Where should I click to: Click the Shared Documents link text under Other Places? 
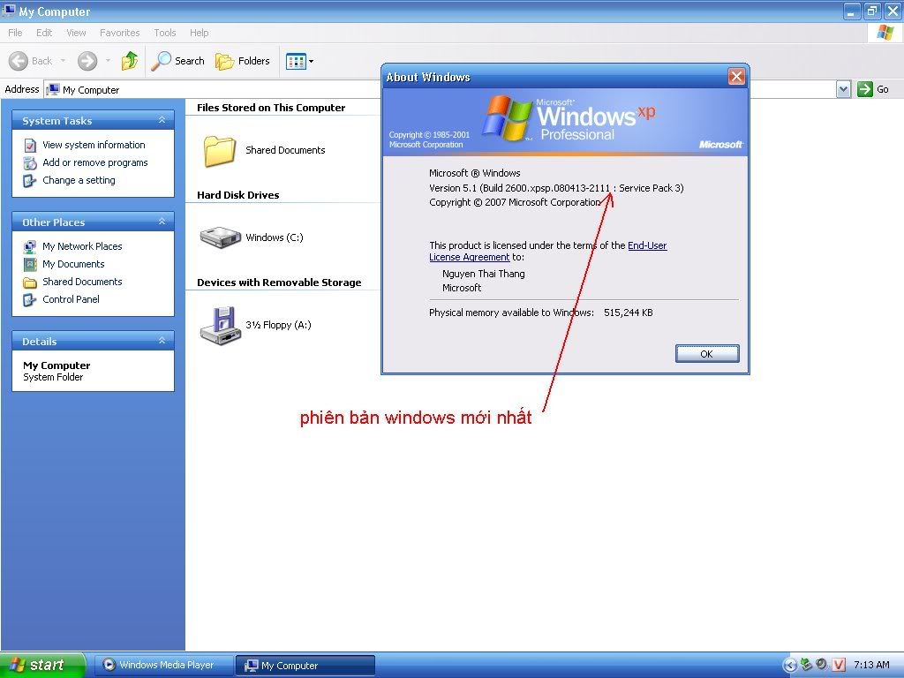pos(82,282)
